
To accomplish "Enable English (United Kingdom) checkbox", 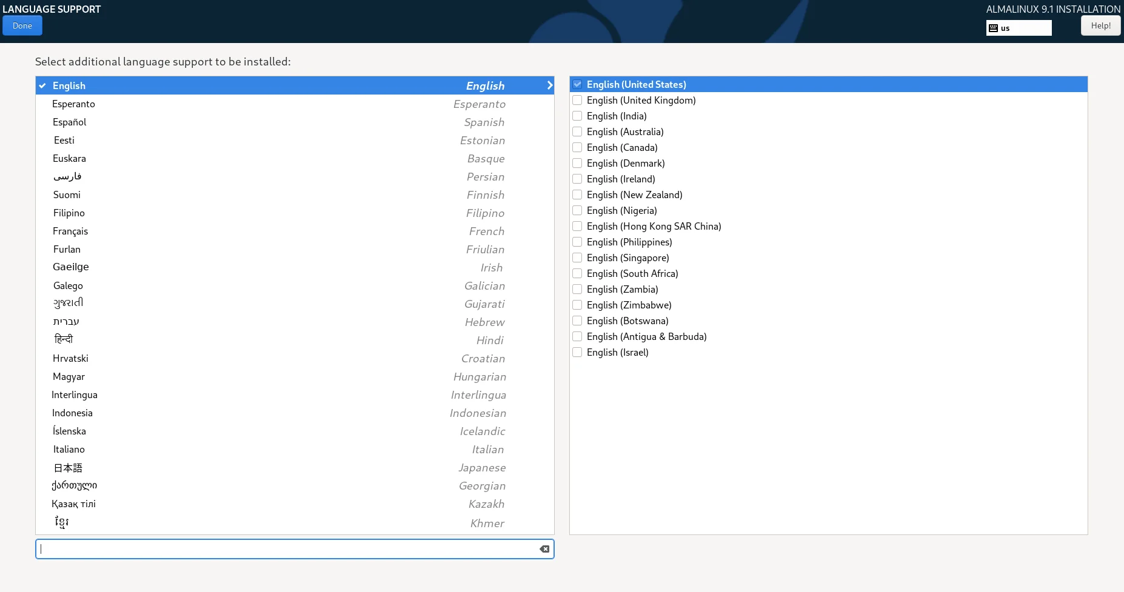I will 577,101.
